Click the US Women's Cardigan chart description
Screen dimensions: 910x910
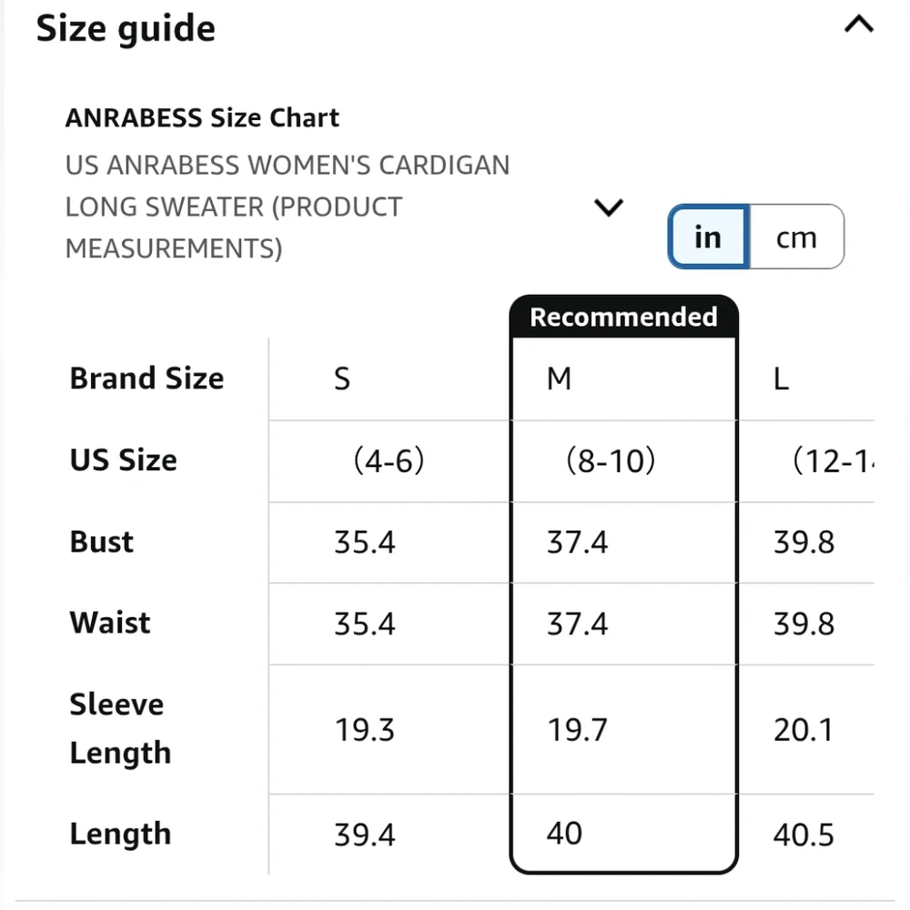coord(287,207)
